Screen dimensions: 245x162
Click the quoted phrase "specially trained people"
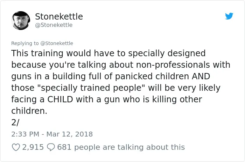(x=92, y=88)
